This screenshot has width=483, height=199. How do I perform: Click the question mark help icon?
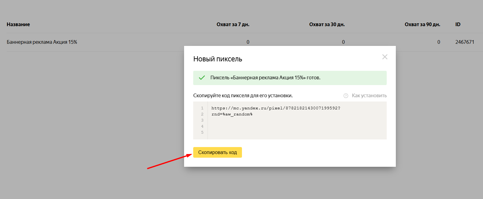[346, 96]
